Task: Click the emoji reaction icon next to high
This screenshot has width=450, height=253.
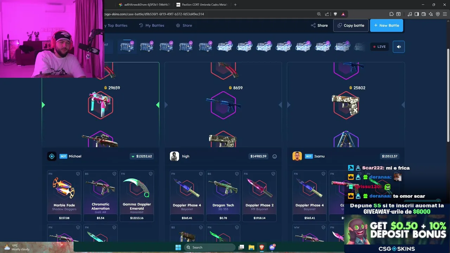Action: click(x=275, y=156)
